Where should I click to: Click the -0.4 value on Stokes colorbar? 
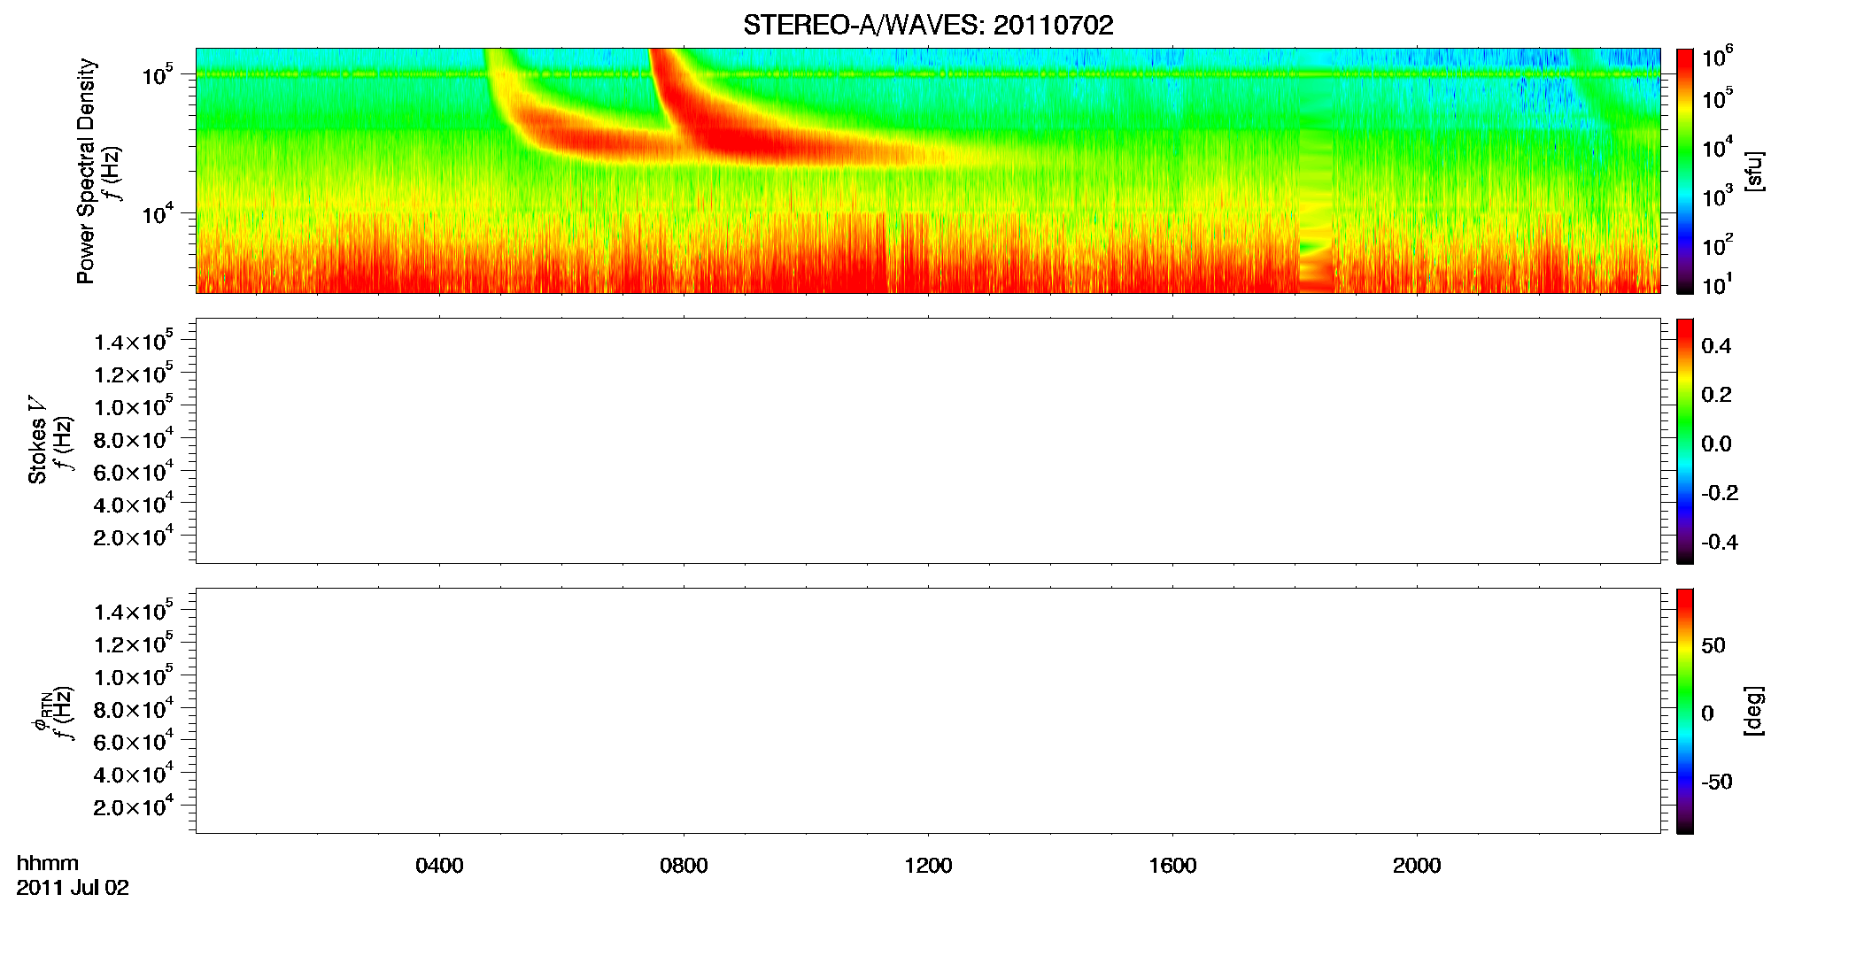pyautogui.click(x=1720, y=543)
